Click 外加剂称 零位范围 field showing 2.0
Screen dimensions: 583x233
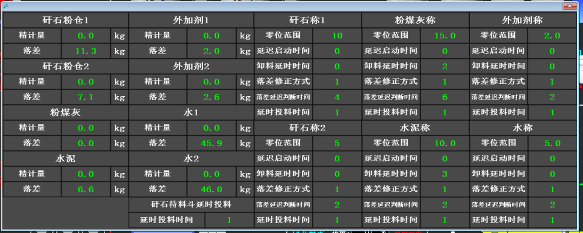pos(552,36)
